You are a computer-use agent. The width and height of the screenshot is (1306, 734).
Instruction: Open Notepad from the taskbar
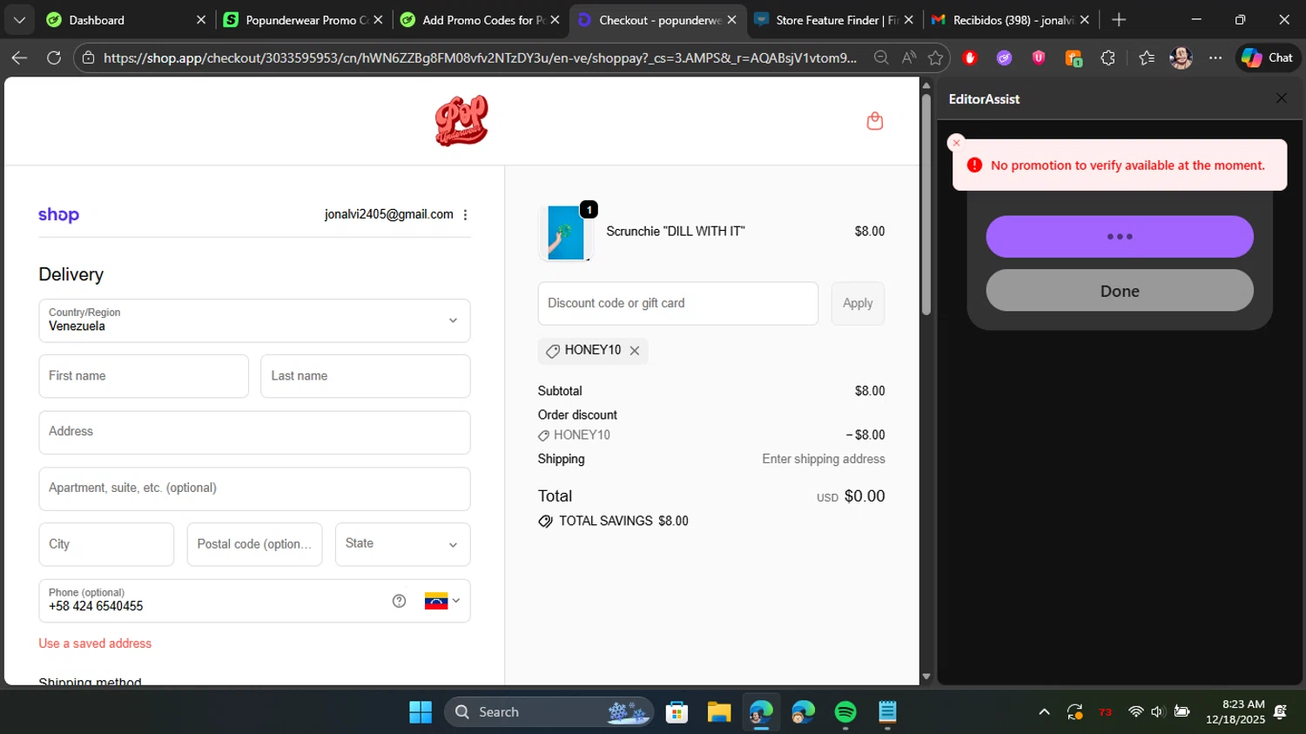point(887,712)
